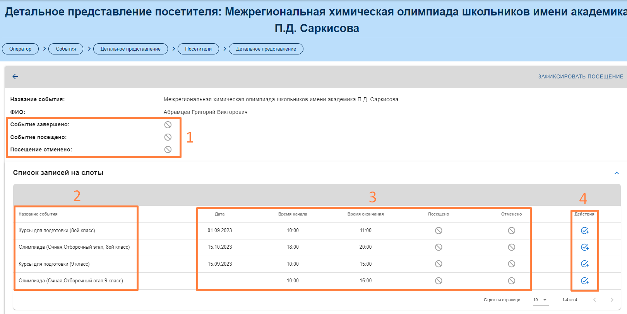Mark attendance for Олимпиада 9 класс row

coord(584,281)
